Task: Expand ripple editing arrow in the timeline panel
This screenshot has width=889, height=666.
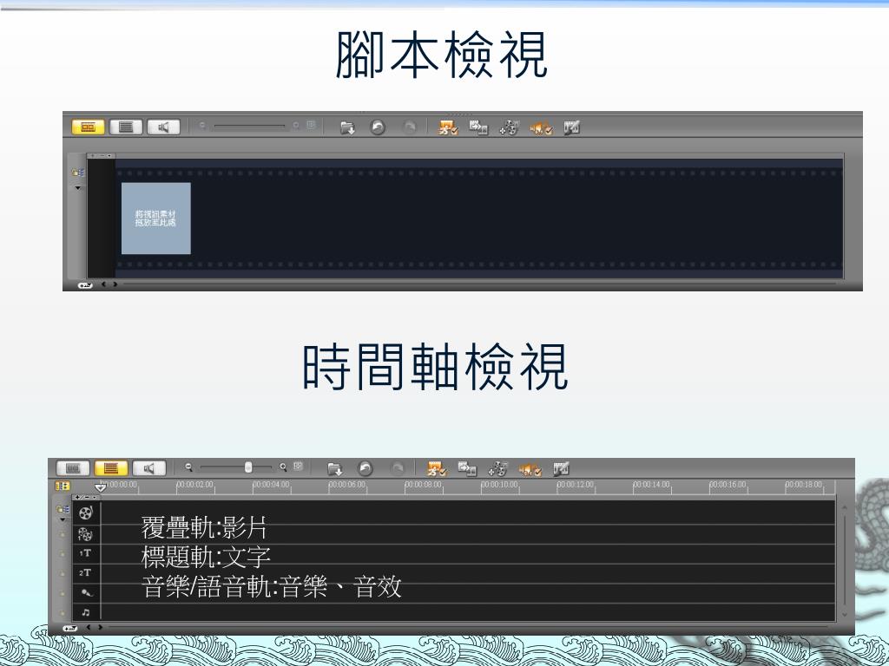Action: (x=63, y=519)
